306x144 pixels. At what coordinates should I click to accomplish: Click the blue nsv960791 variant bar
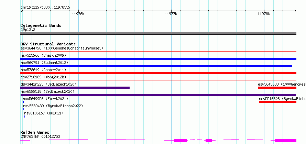pos(156,66)
